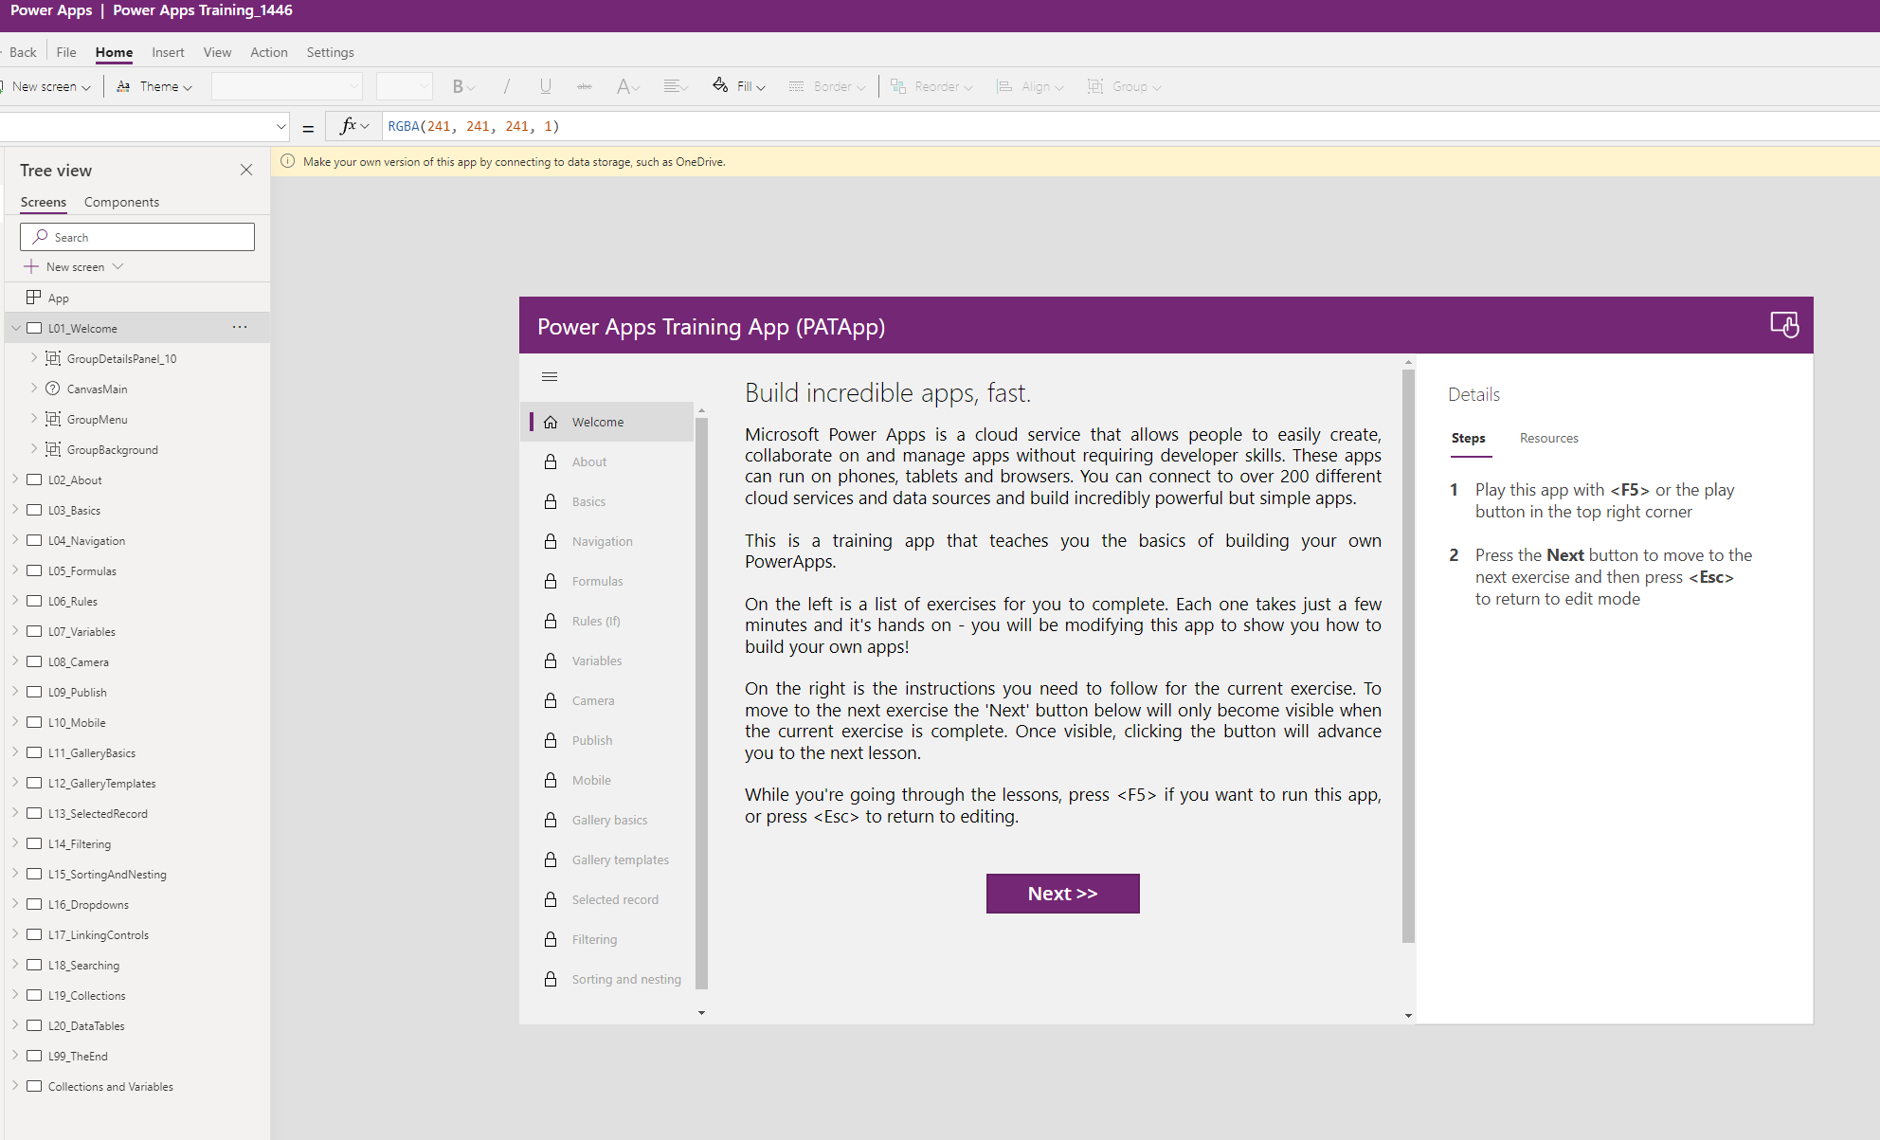Expand the GroupMenu node

[34, 418]
